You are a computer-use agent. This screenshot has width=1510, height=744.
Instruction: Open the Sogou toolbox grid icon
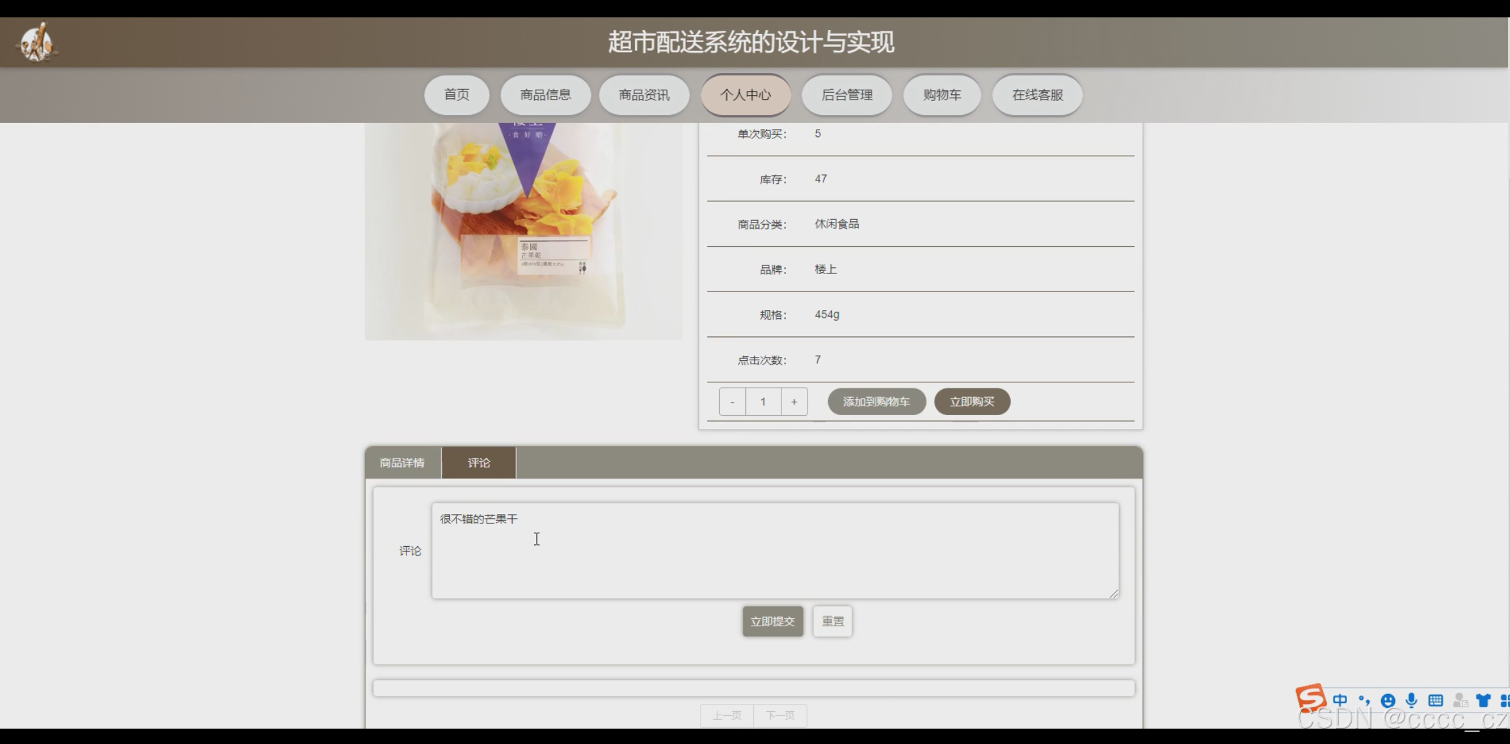1504,700
